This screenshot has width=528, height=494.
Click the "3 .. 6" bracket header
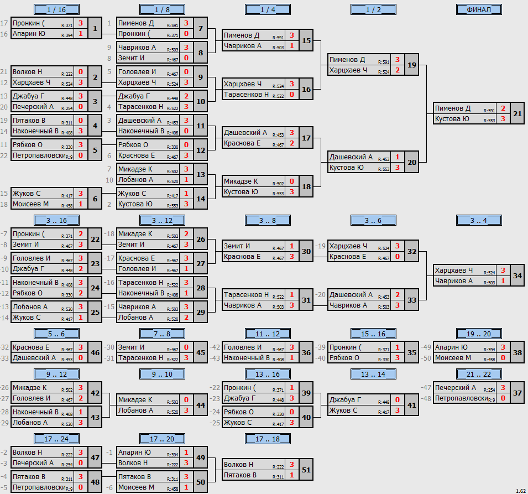(x=373, y=220)
